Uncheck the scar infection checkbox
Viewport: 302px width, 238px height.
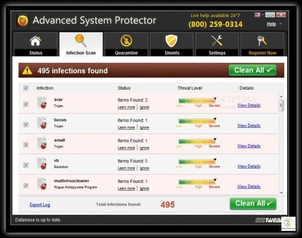tap(26, 104)
